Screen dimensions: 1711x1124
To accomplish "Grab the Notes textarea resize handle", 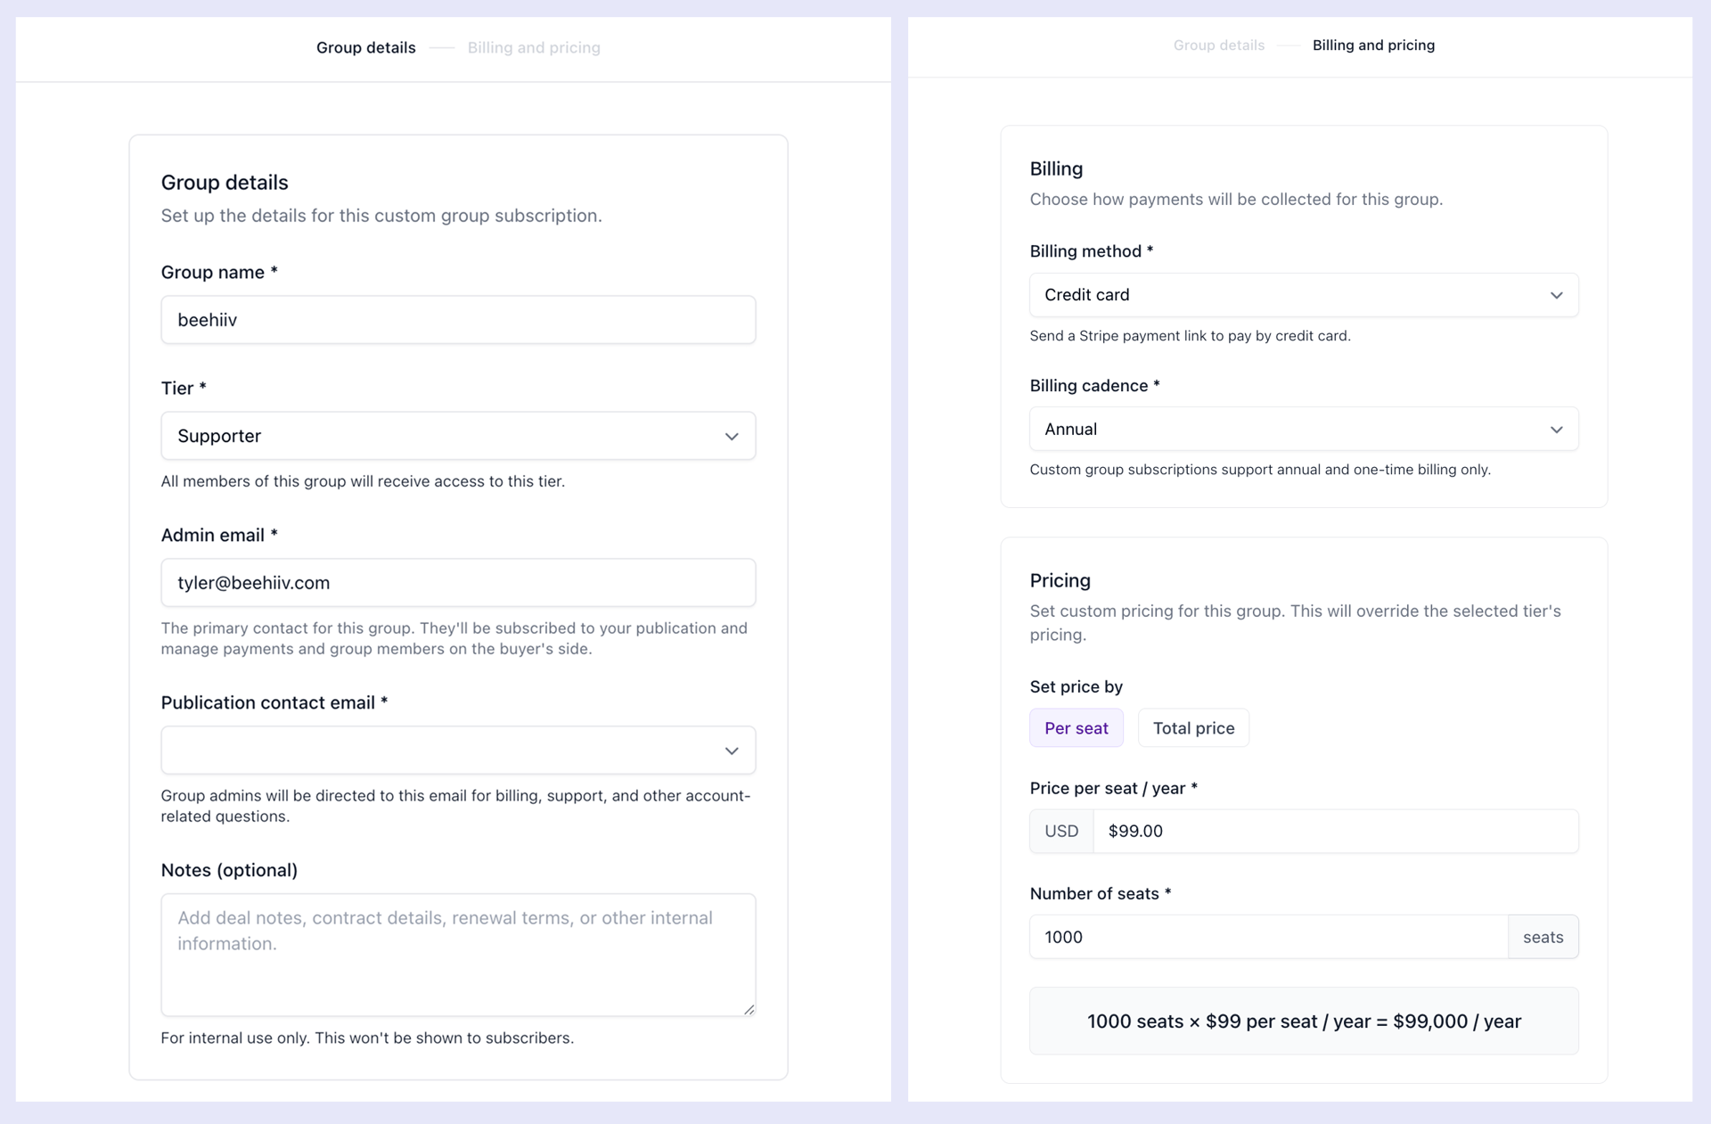I will tap(749, 1009).
